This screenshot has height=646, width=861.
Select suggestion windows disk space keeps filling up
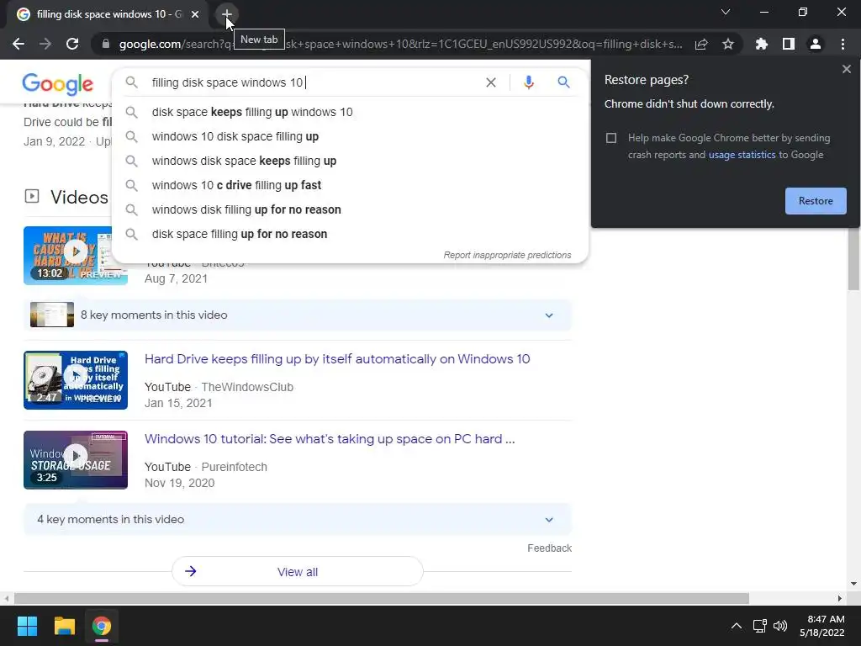click(x=350, y=161)
